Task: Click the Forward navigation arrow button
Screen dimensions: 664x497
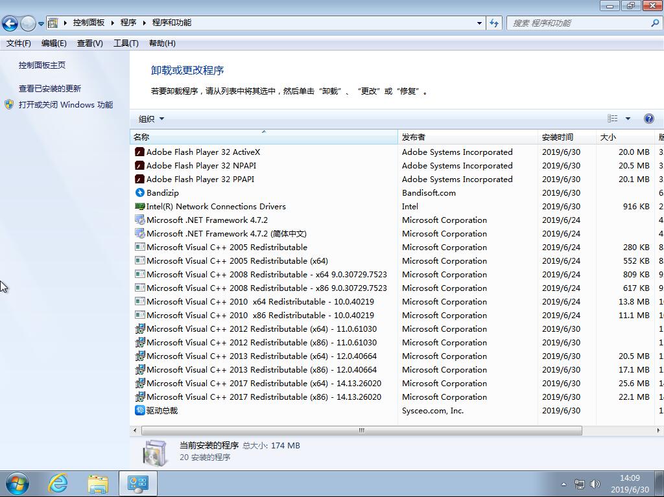Action: [x=28, y=23]
